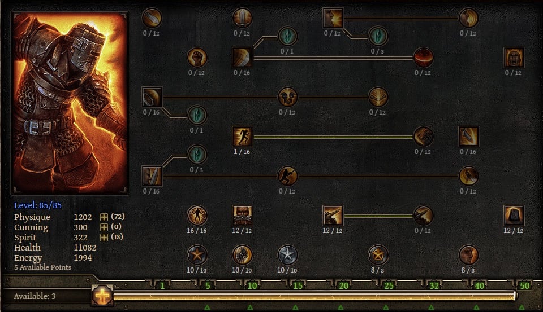Click the mastery bar at tier 25
Screen dimensions: 543x312
(x=389, y=285)
